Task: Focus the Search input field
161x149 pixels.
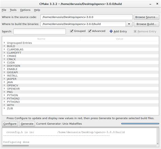Action: coord(39,31)
